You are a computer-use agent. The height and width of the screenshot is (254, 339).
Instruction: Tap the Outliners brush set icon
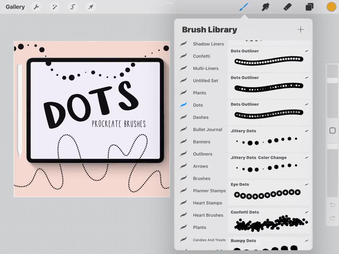tap(184, 154)
